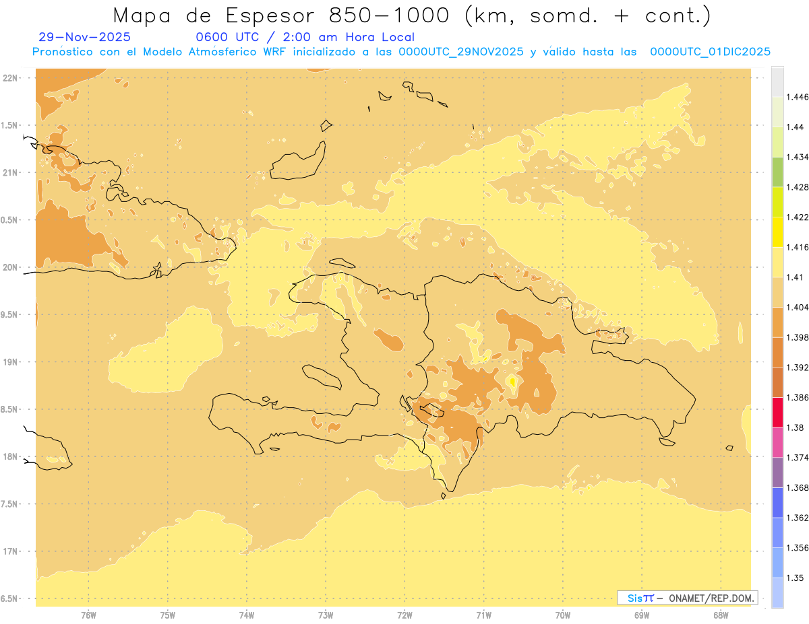The width and height of the screenshot is (809, 624).
Task: Click the 20N latitude axis label
Action: pos(11,267)
